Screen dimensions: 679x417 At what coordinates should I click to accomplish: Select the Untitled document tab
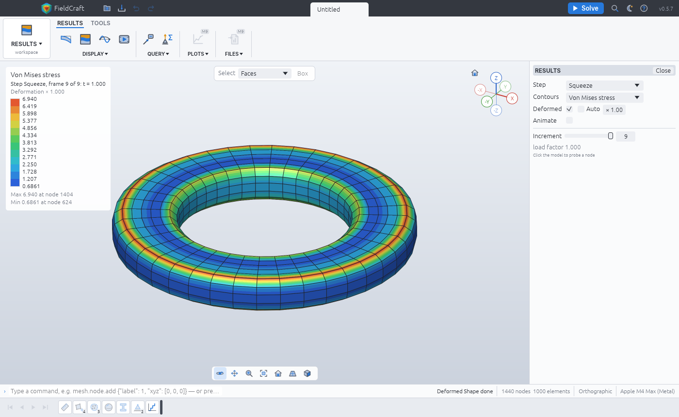(339, 9)
